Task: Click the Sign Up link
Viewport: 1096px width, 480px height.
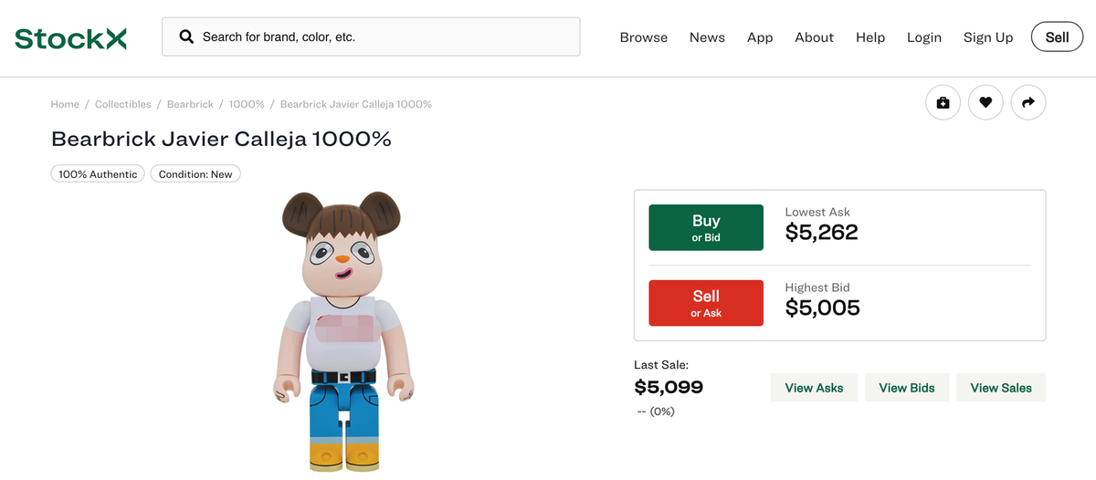Action: coord(988,37)
